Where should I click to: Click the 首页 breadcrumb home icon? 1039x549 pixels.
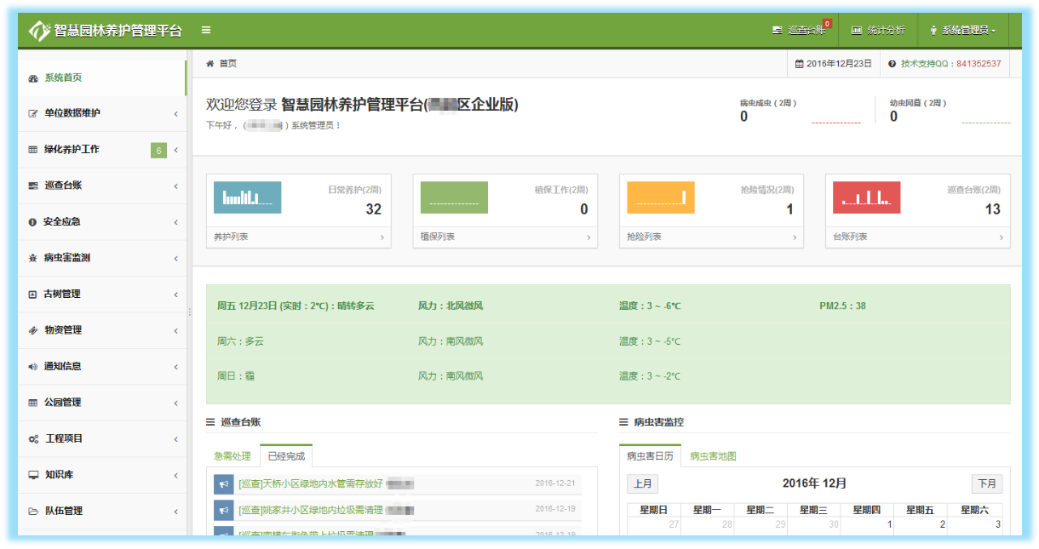(x=210, y=64)
